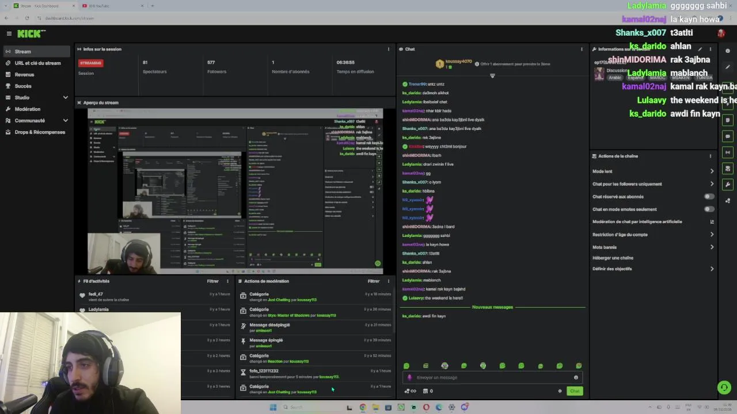This screenshot has width=737, height=414.
Task: Click the fedi_47 follow activity entry
Action: click(x=155, y=297)
